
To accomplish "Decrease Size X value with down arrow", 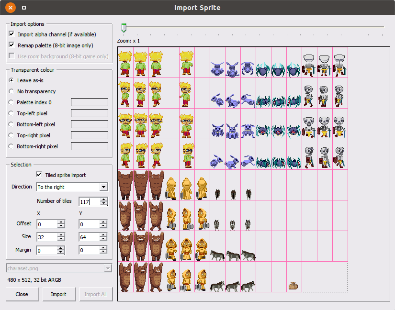I will [x=61, y=239].
